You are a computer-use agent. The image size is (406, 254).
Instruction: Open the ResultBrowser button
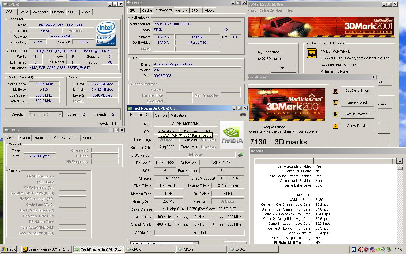pyautogui.click(x=357, y=114)
